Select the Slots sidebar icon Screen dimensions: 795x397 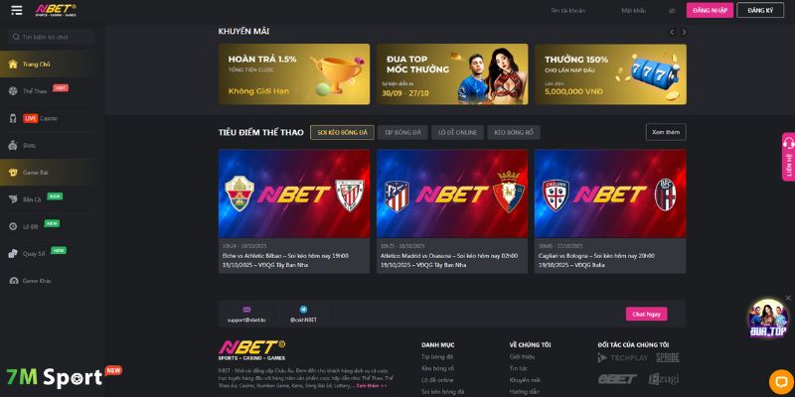tap(13, 145)
